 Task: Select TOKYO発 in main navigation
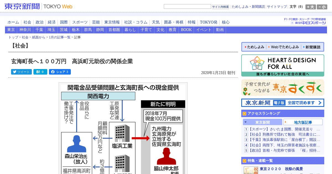[x=209, y=22]
